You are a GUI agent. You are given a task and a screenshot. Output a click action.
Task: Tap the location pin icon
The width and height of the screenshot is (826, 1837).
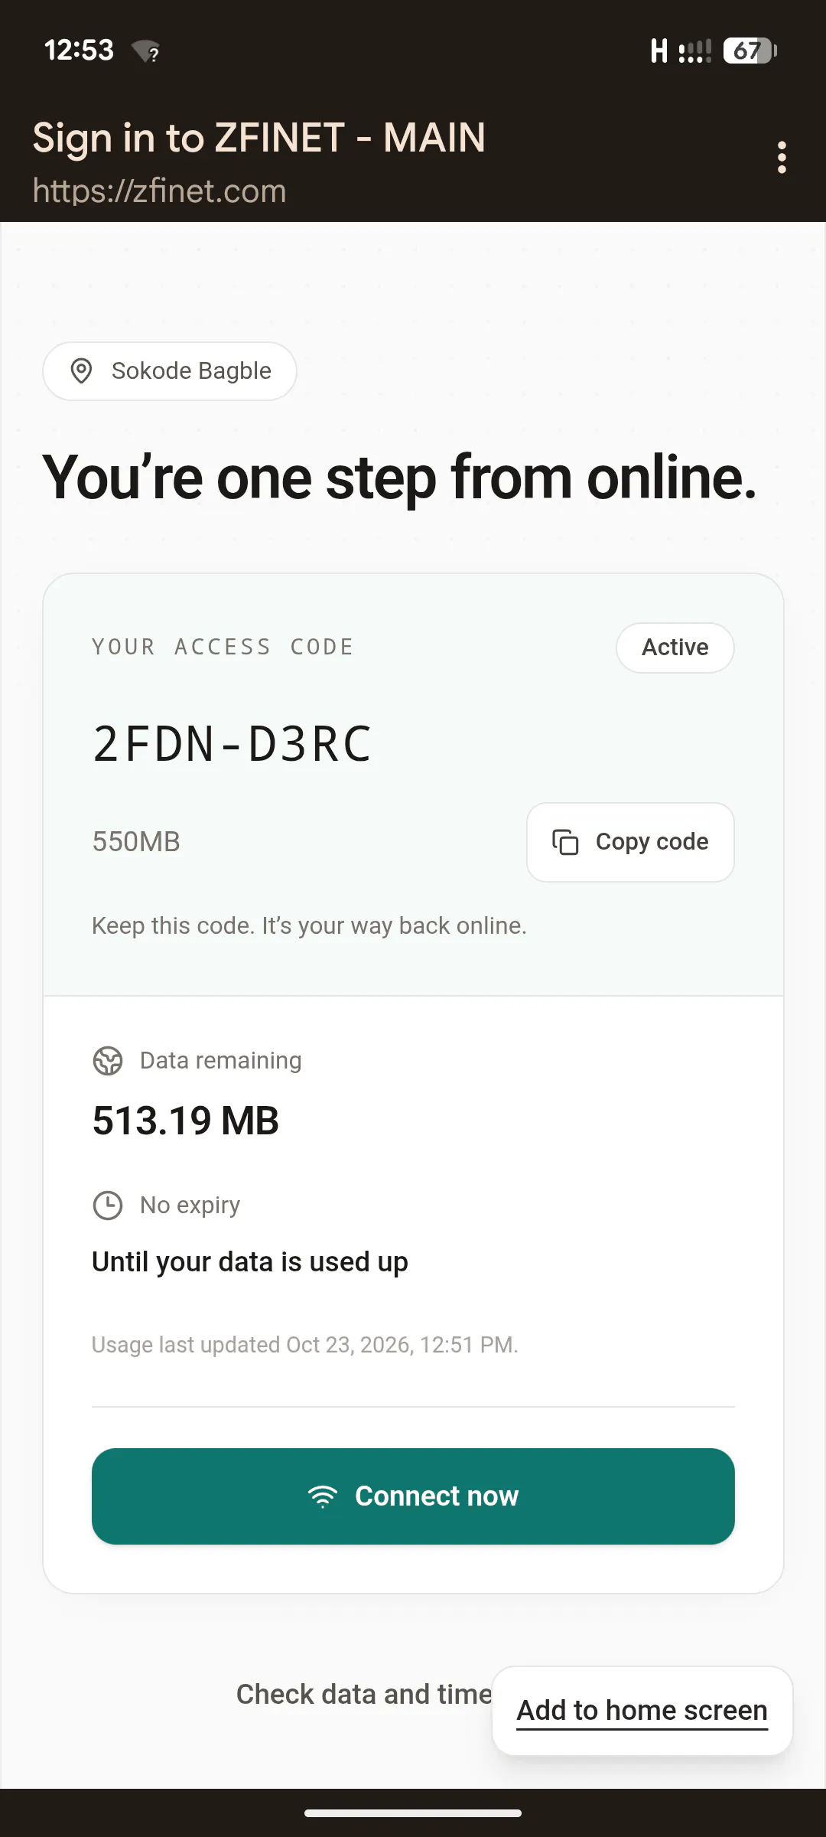(x=81, y=370)
